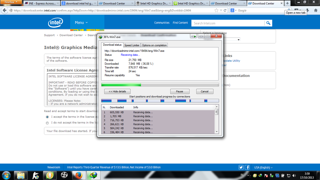Cancel the Win7.exe download
The width and height of the screenshot is (320, 180).
point(204,91)
